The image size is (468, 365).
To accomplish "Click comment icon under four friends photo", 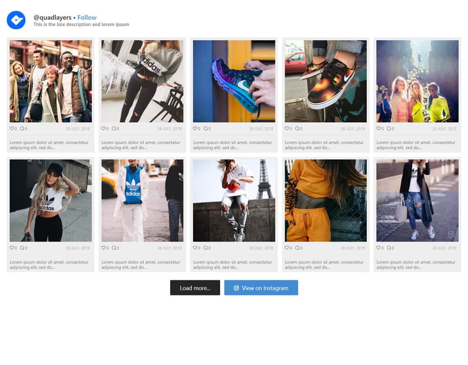I will point(22,128).
